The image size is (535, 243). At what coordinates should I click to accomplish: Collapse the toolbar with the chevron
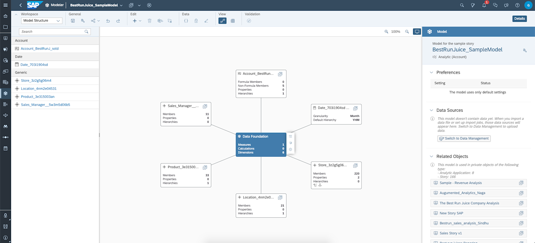17,14
